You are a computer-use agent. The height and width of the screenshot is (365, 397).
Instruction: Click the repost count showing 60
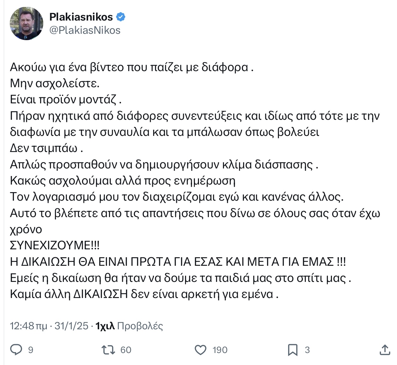[x=126, y=350]
